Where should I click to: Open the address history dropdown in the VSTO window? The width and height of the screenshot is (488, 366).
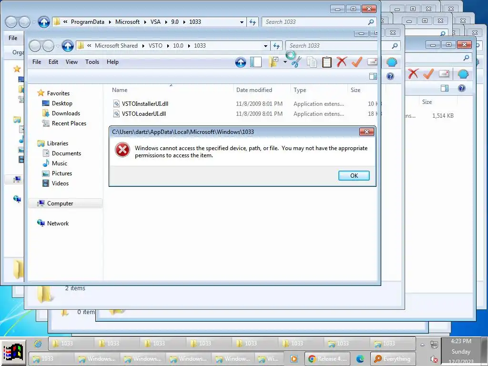click(x=265, y=46)
